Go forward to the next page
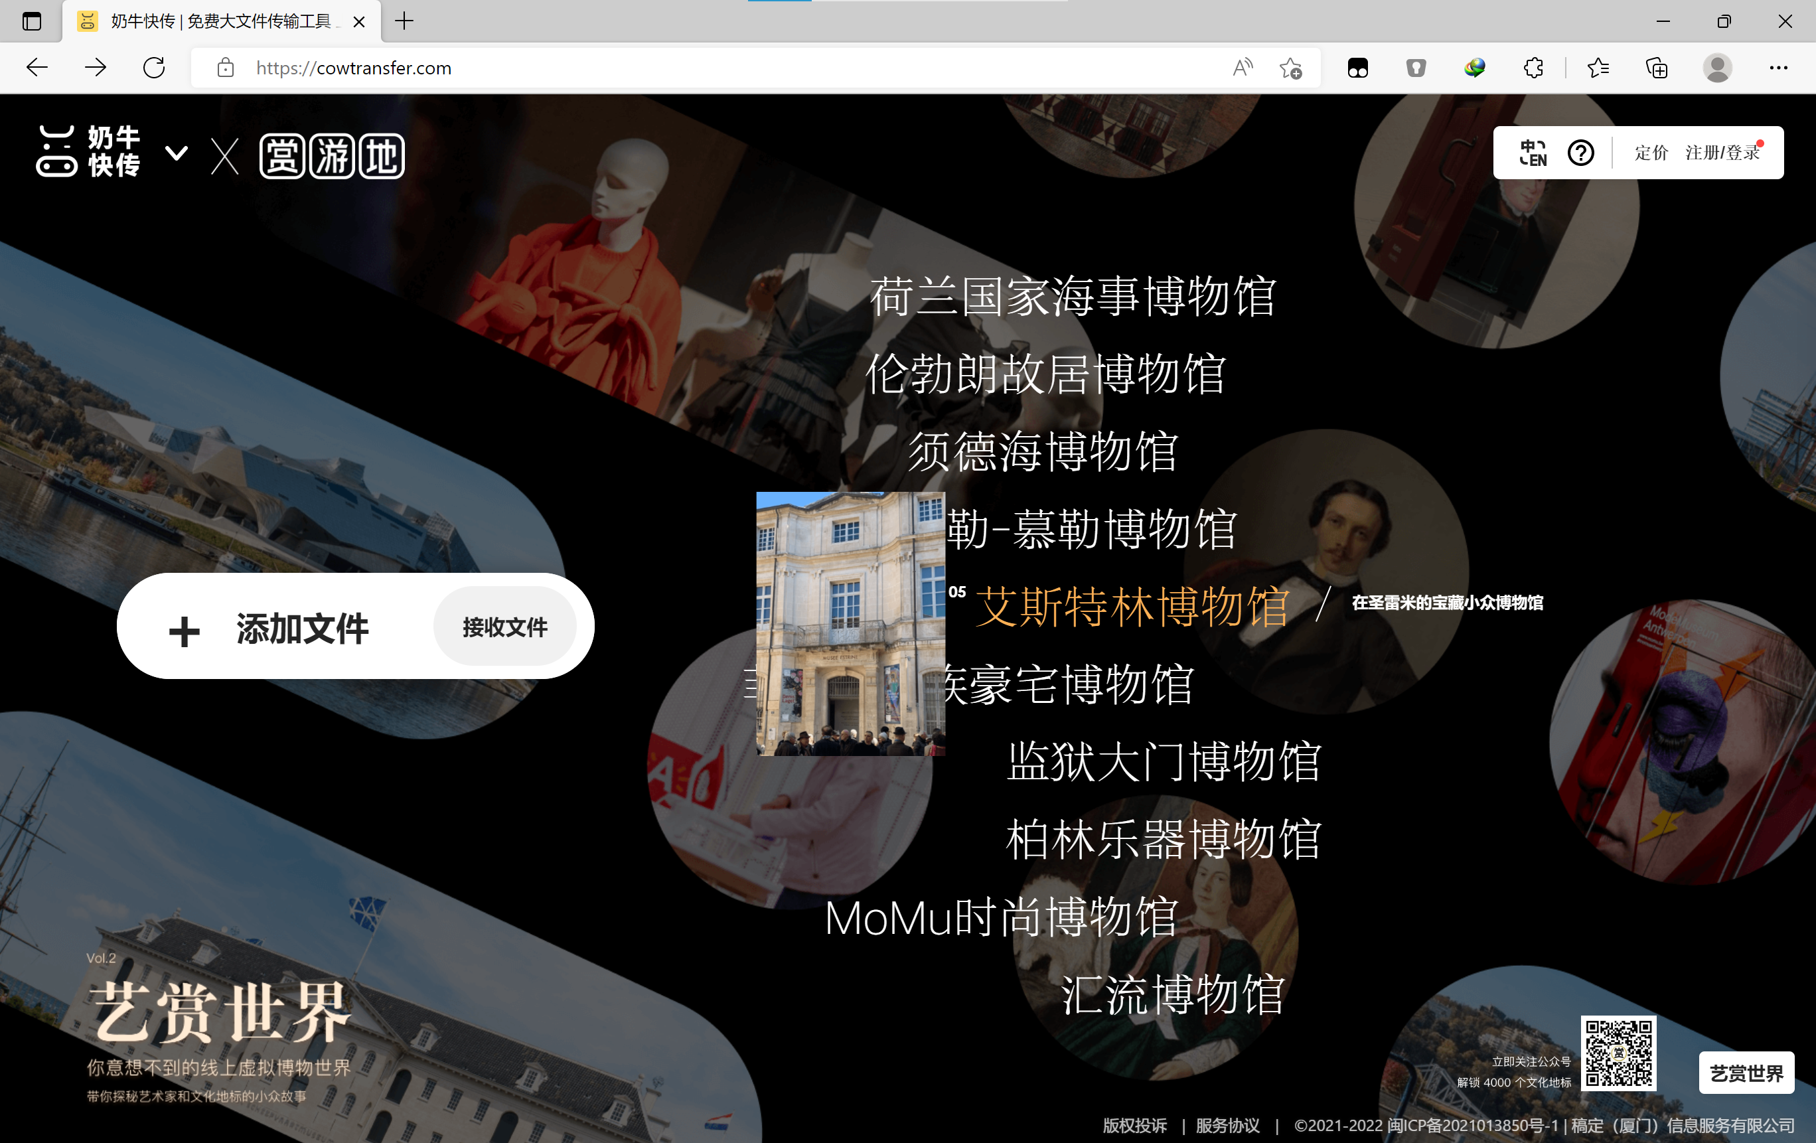Viewport: 1816px width, 1143px height. pos(95,68)
